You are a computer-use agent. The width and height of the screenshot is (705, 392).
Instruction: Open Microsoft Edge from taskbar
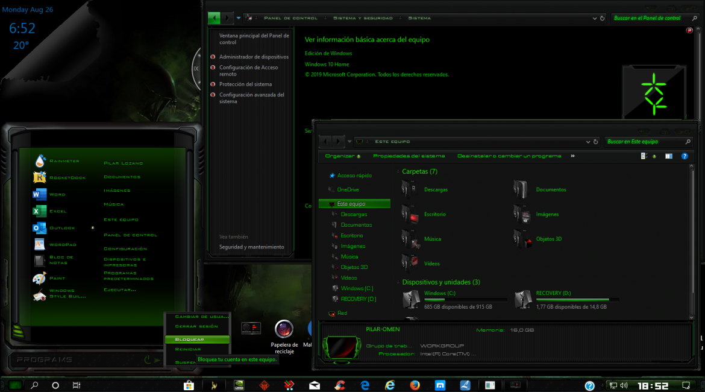pos(365,385)
